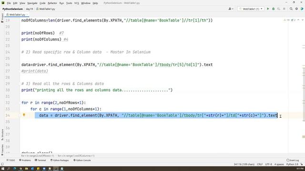The image size is (305, 171).
Task: Open the VCS menu
Action: 76,3
